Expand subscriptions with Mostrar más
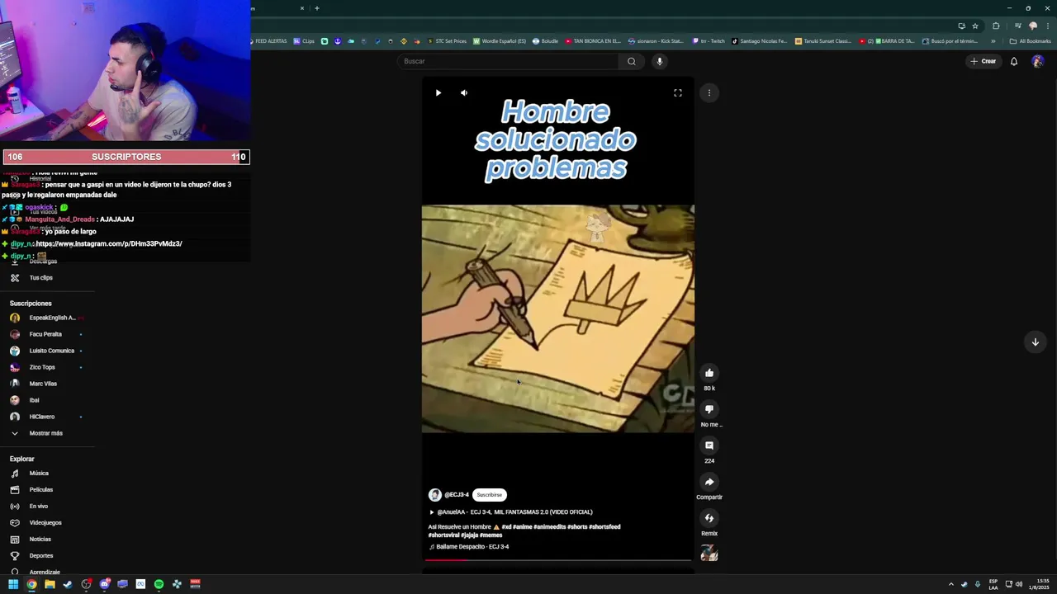This screenshot has width=1057, height=594. (x=47, y=433)
